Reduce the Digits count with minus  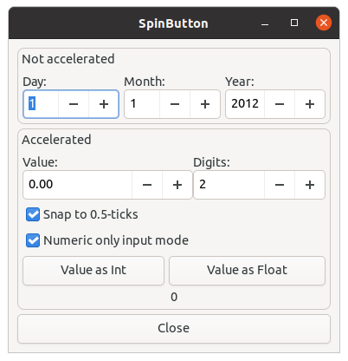[x=280, y=185]
